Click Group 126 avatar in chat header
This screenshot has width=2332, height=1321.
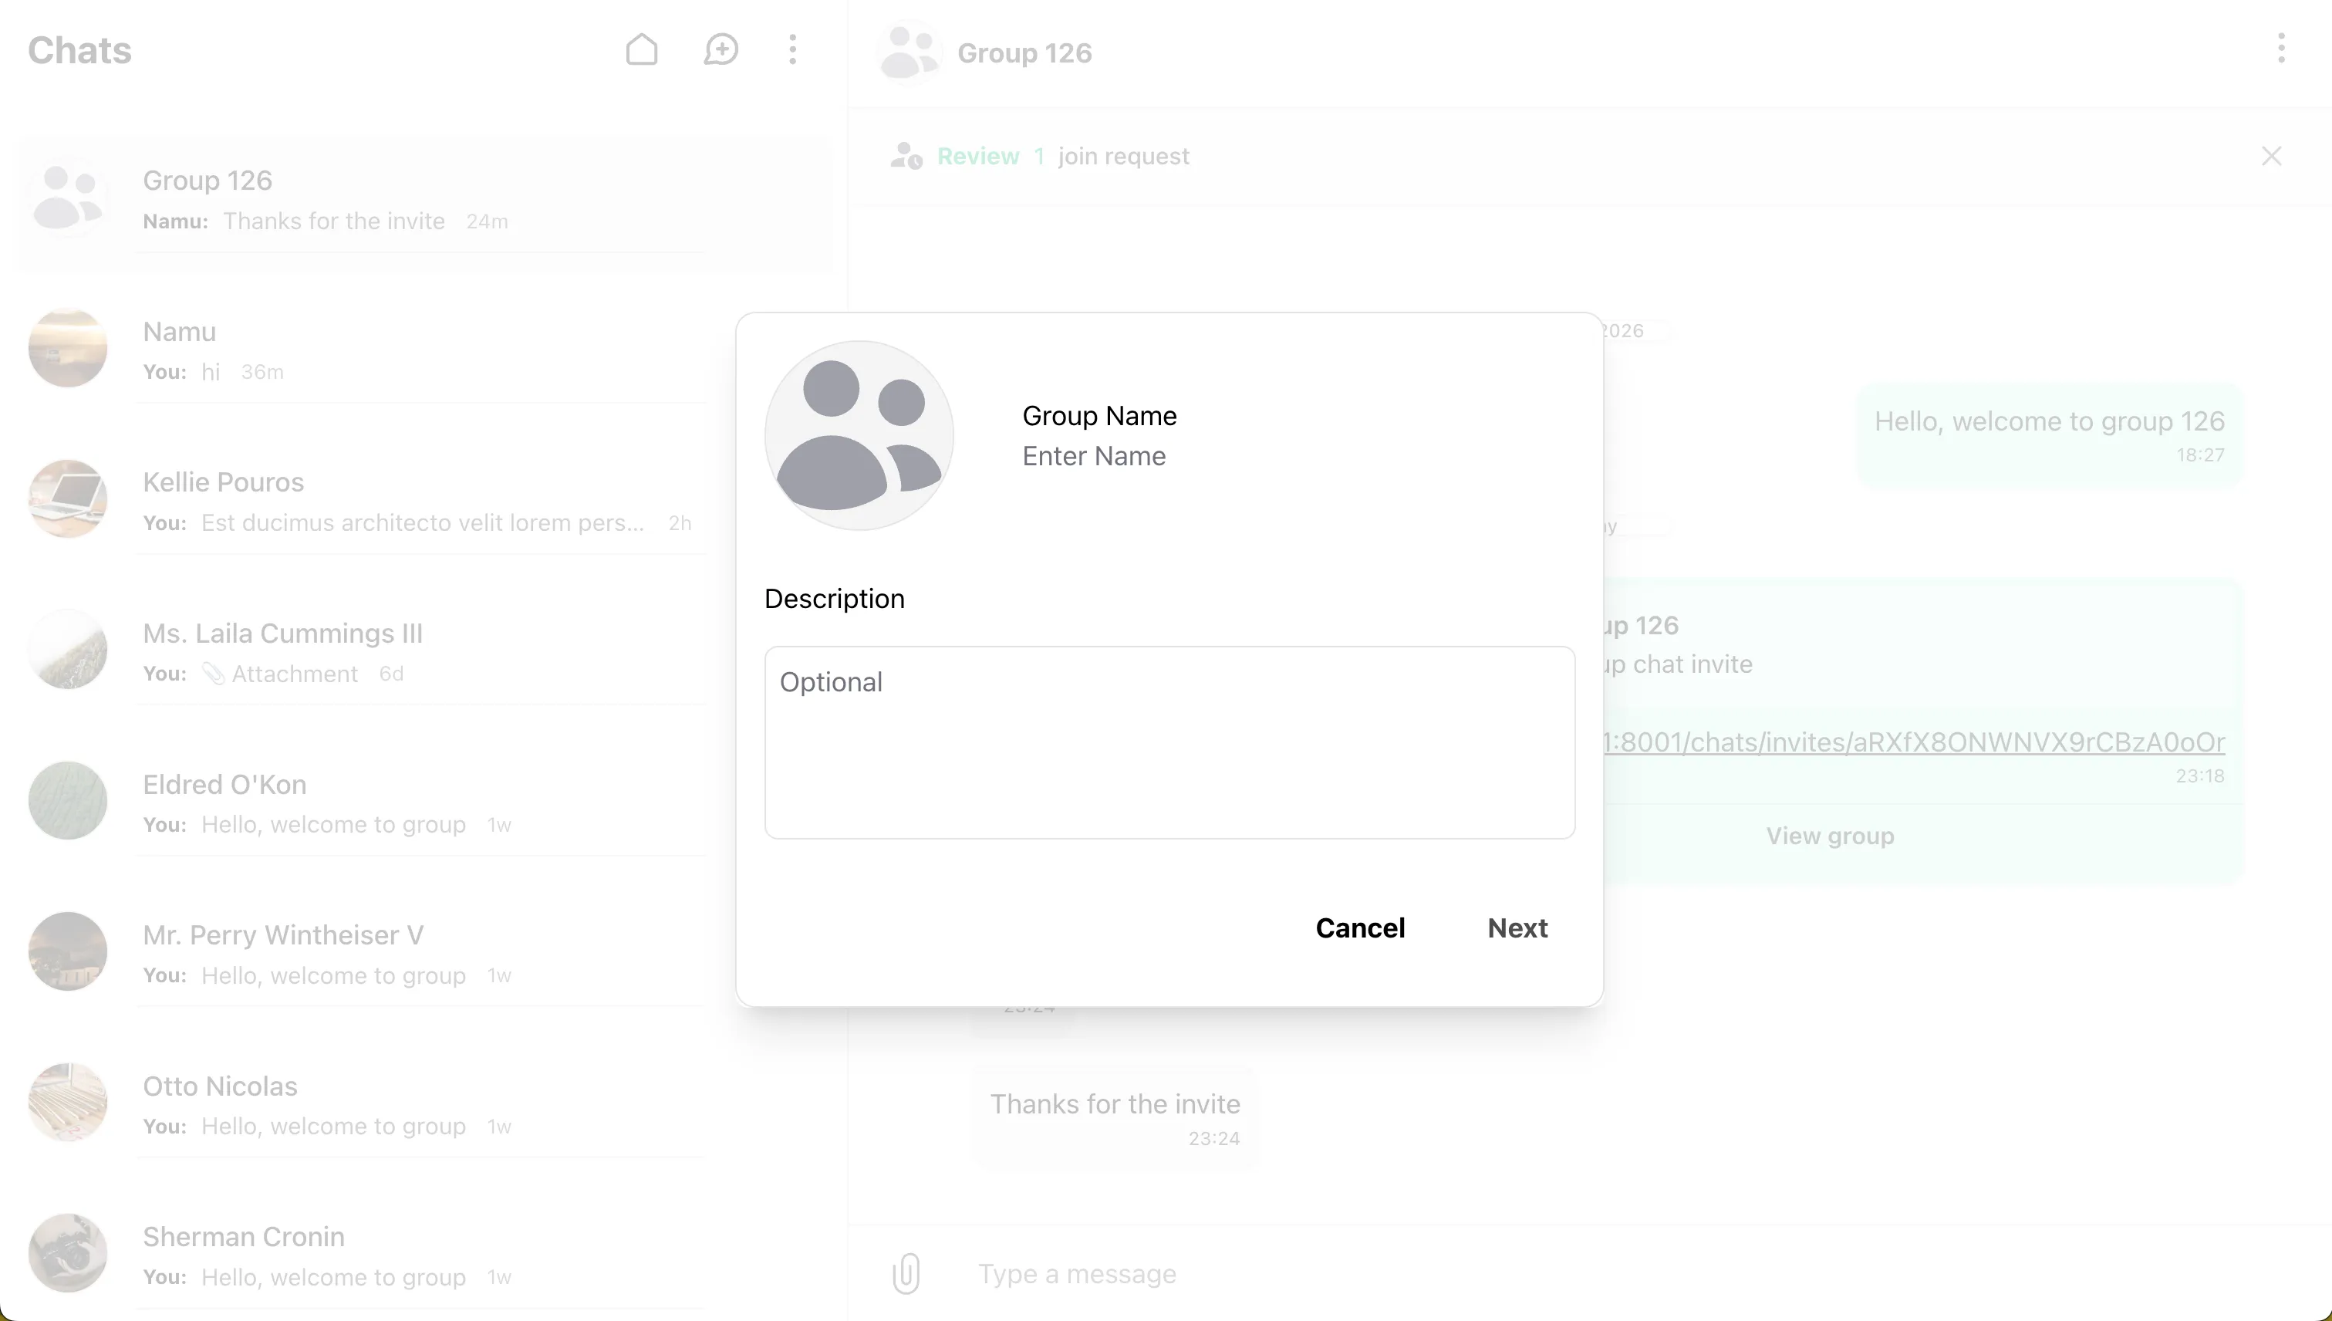pyautogui.click(x=909, y=52)
